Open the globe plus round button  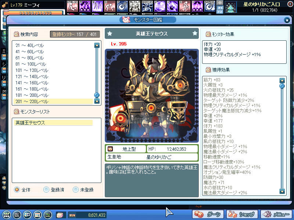(27, 215)
